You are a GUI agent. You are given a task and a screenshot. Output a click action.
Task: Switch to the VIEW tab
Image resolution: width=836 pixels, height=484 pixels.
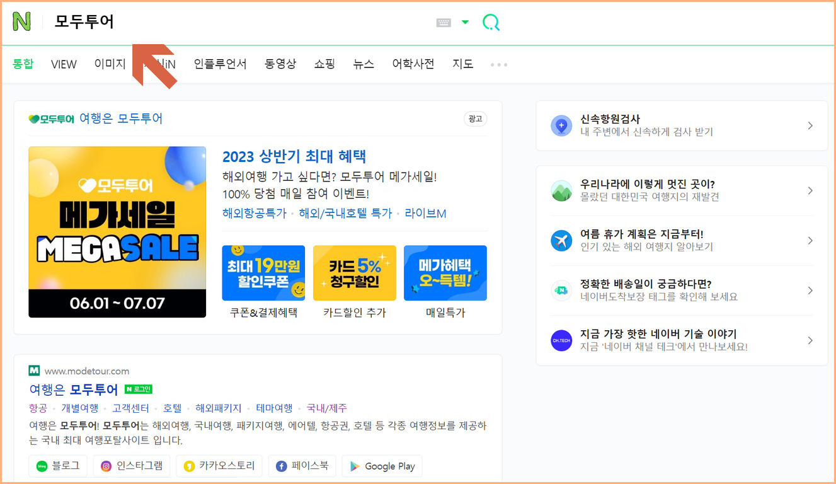[x=64, y=64]
